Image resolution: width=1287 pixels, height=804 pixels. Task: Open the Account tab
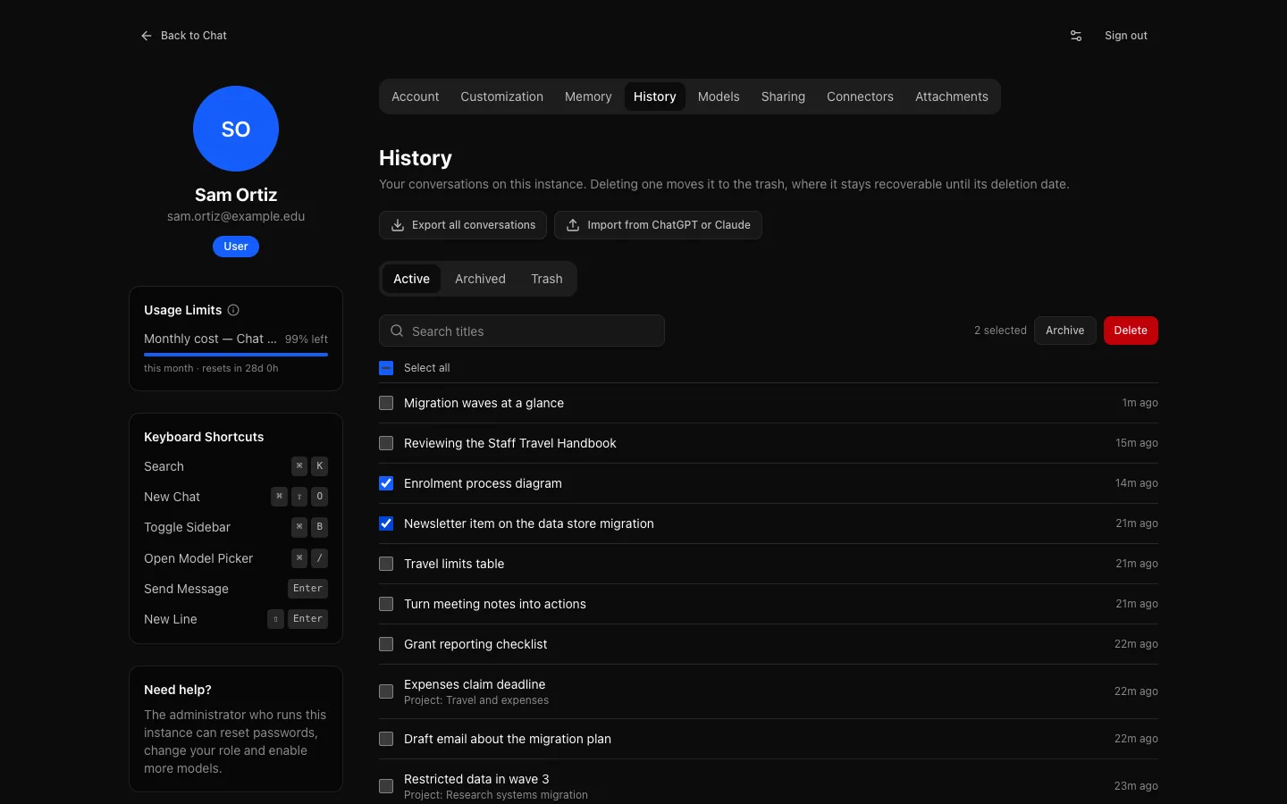(415, 96)
